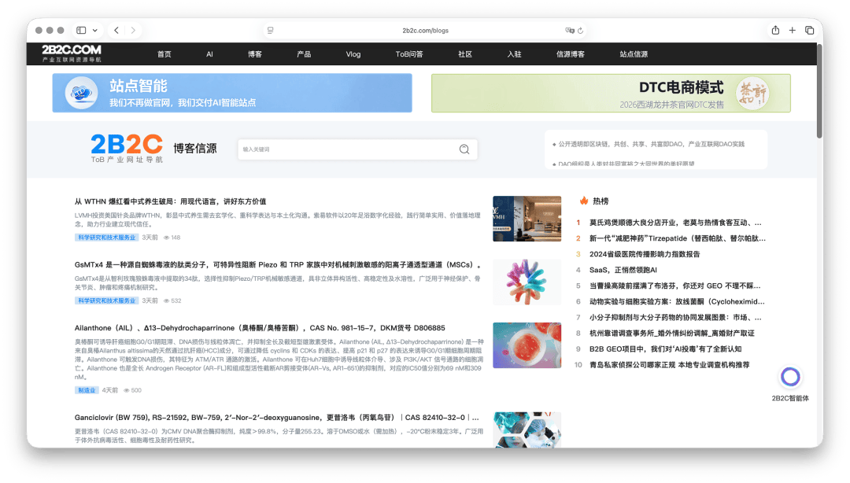Open the 入驻 menu item
Screen dimensions: 850x483
pos(514,54)
